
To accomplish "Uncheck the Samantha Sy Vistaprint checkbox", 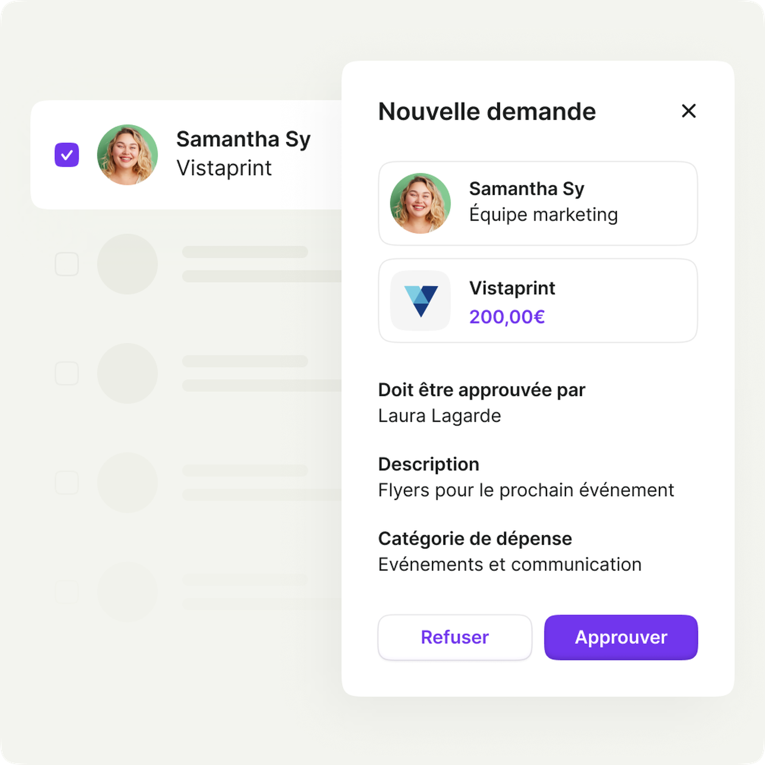I will [66, 155].
